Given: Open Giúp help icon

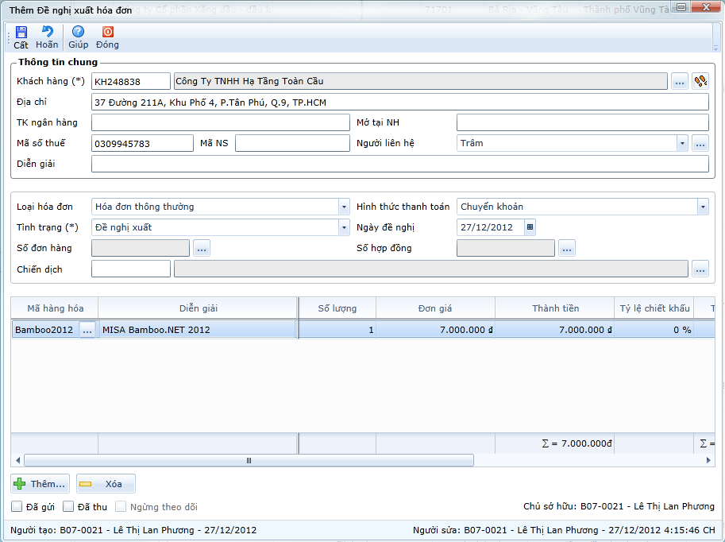Looking at the screenshot, I should (78, 33).
